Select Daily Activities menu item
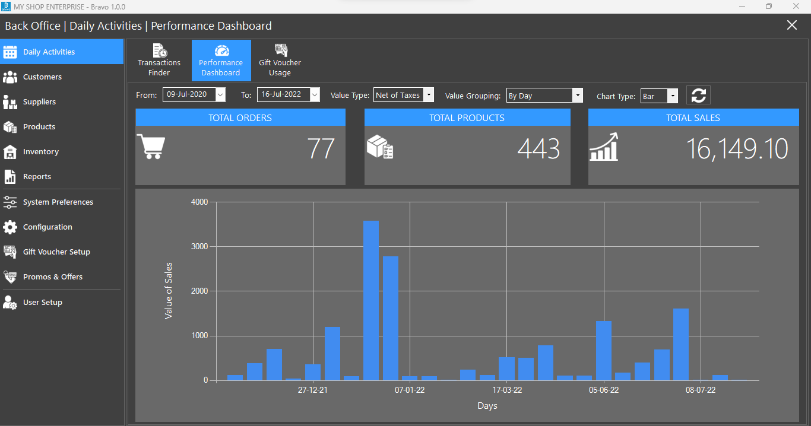The height and width of the screenshot is (426, 811). pos(49,52)
